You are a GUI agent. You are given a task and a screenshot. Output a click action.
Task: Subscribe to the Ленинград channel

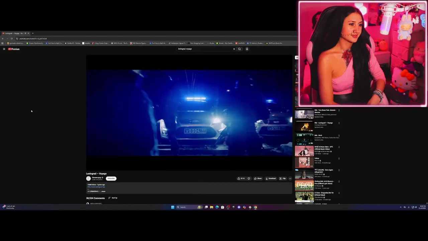pyautogui.click(x=111, y=178)
